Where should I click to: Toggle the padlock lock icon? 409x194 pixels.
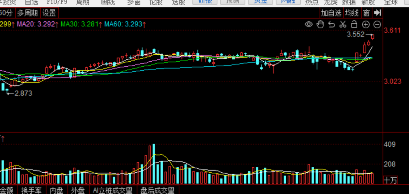[354, 24]
